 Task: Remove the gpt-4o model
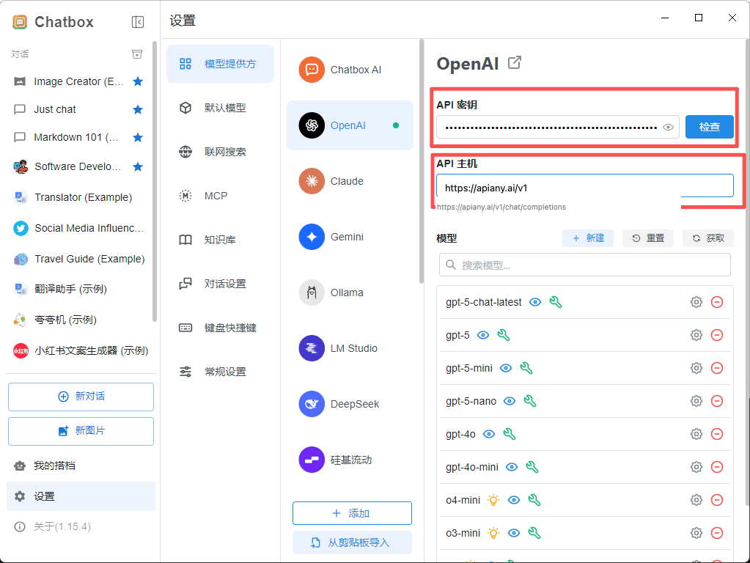point(717,434)
